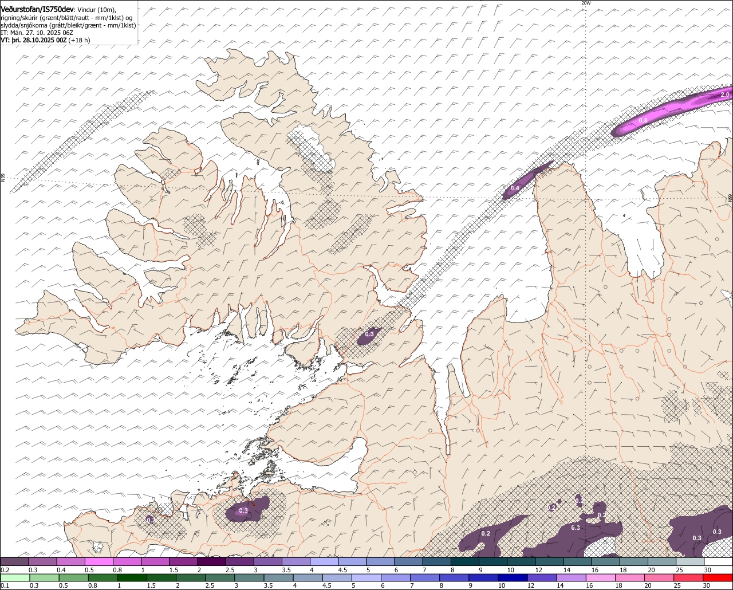Click the N99 label on the left edge
The width and height of the screenshot is (733, 590).
click(3, 178)
